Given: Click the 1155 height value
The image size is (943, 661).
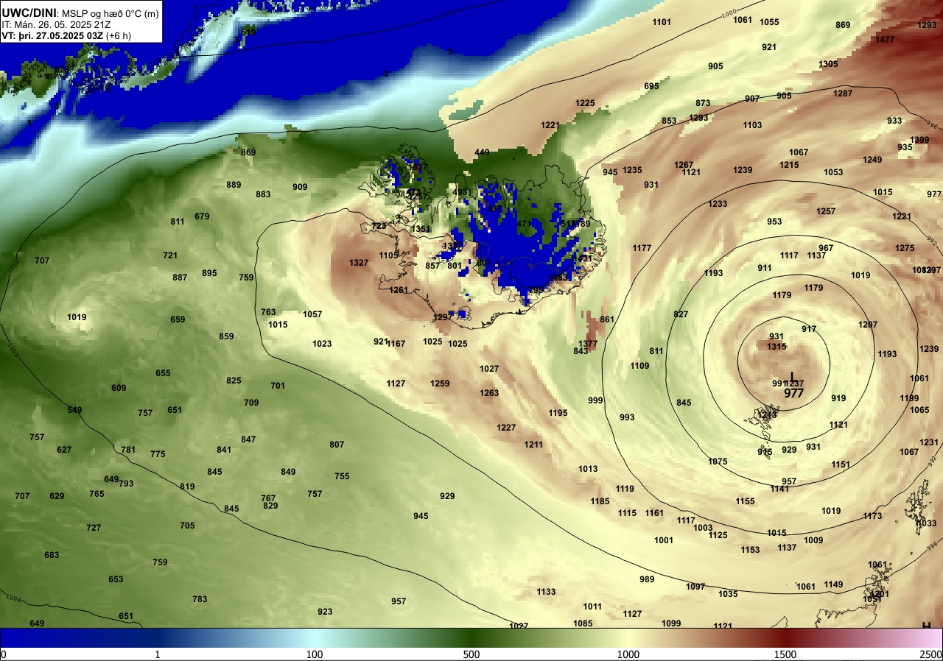Looking at the screenshot, I should [745, 501].
